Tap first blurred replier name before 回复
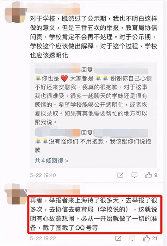Viewport: 167px width, 246px height. 57,70
